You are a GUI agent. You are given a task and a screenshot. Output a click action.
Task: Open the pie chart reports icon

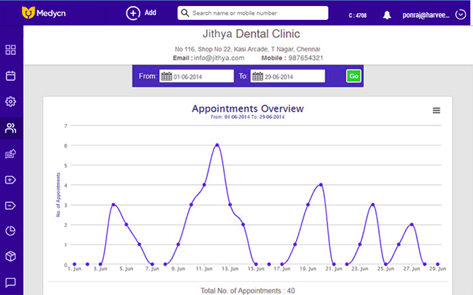click(11, 231)
